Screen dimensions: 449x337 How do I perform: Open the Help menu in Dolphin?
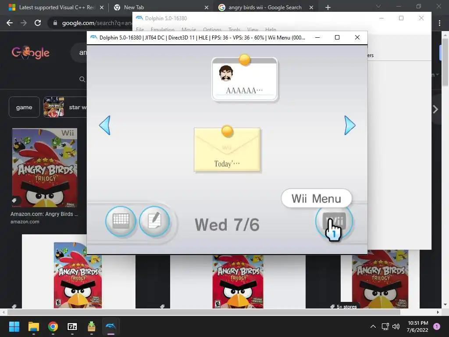pos(271,29)
